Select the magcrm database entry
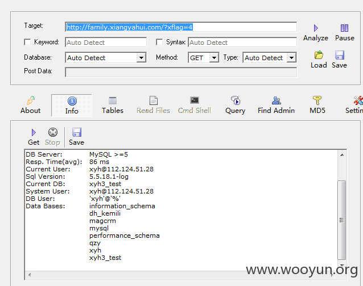Image resolution: width=363 pixels, height=286 pixels. (102, 221)
